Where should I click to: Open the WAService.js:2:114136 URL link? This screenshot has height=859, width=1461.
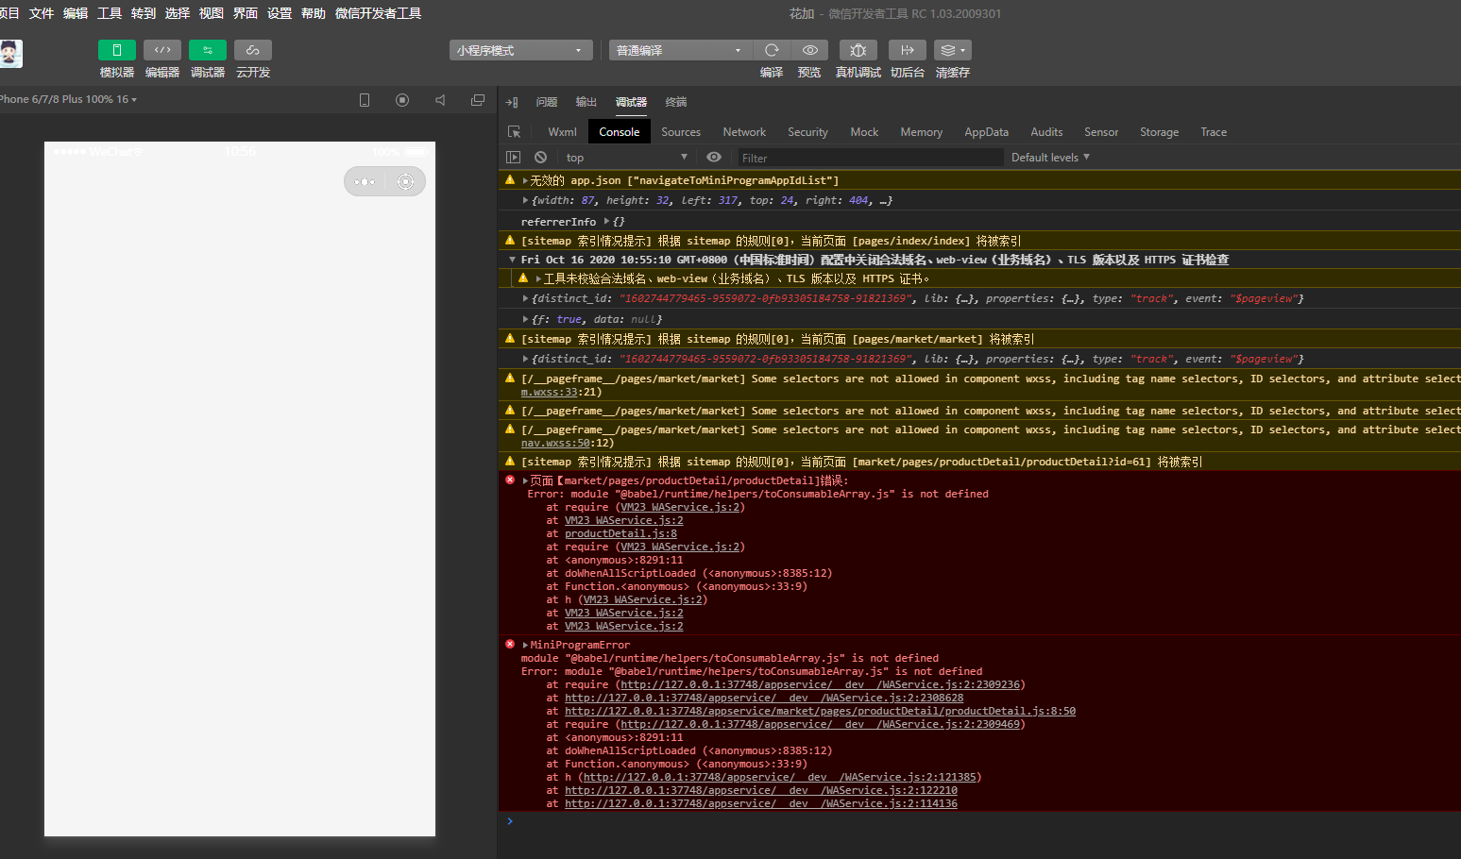[x=761, y=803]
